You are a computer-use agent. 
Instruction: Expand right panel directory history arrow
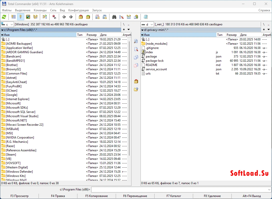[x=268, y=30]
